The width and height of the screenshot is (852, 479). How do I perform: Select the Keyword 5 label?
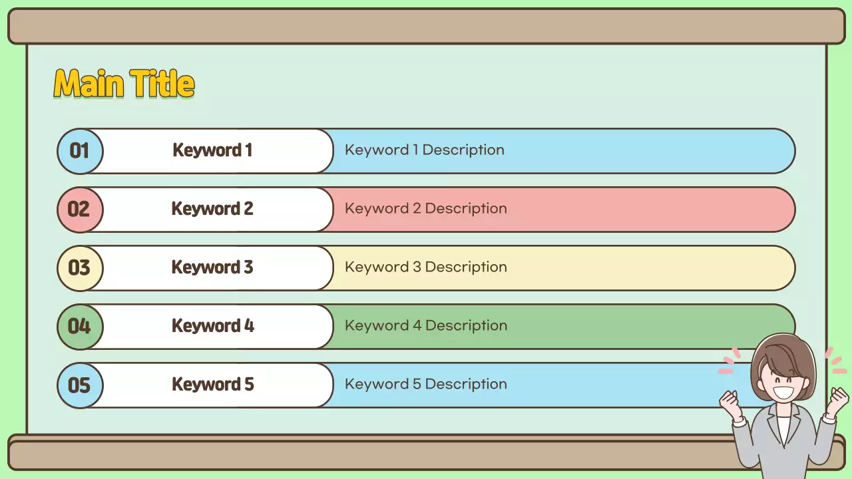click(212, 385)
